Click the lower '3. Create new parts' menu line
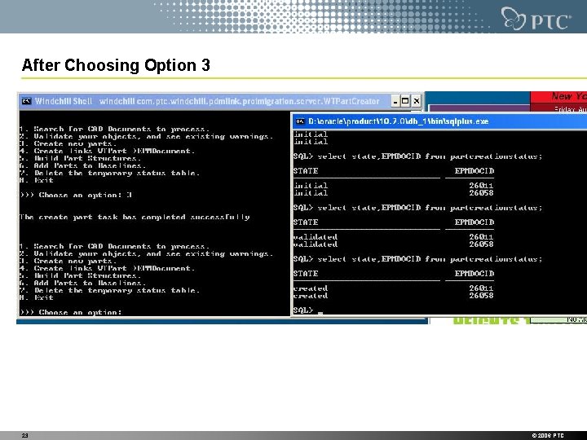This screenshot has height=440, width=587. (x=68, y=262)
